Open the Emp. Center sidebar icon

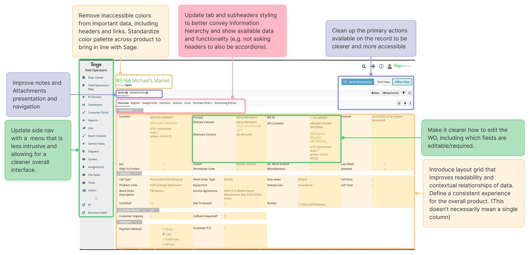(84, 77)
